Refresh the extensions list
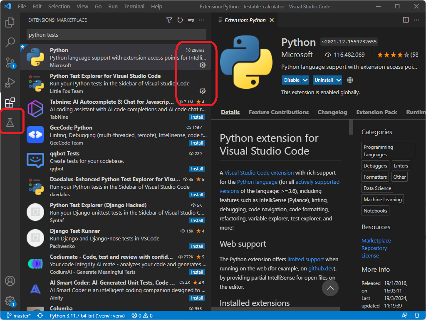 (180, 20)
